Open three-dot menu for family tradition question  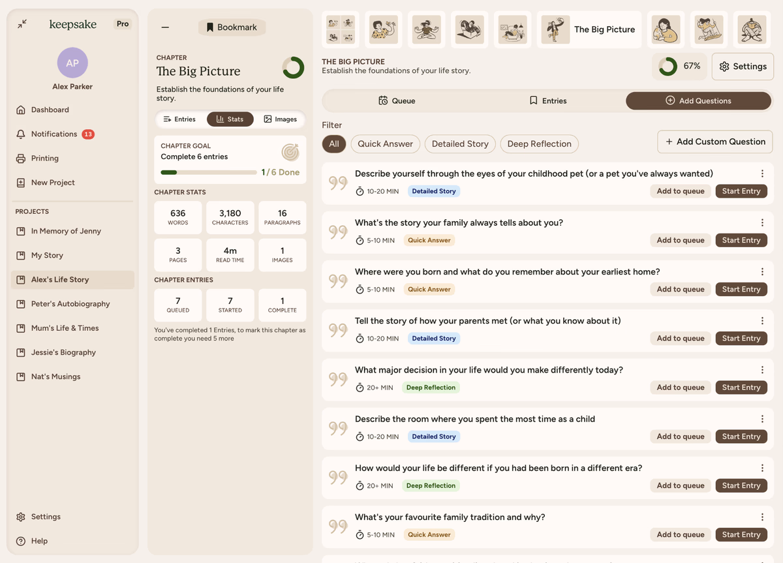[x=762, y=517]
